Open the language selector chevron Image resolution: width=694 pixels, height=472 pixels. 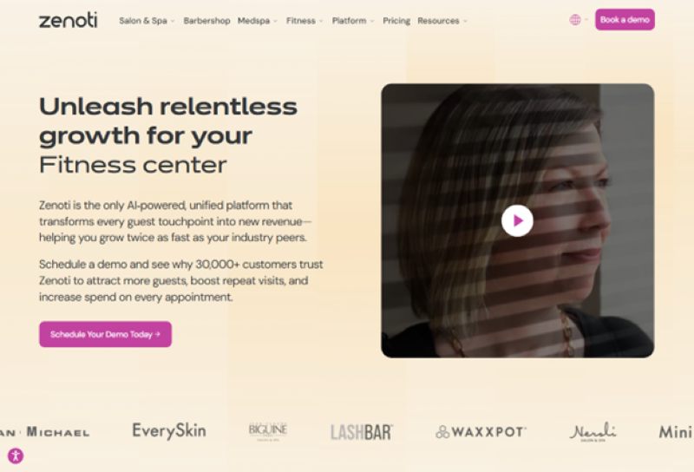tap(586, 20)
